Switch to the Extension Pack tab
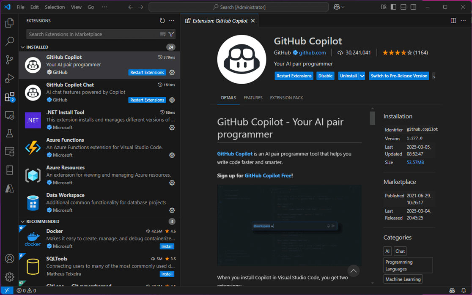This screenshot has width=472, height=295. pos(286,98)
